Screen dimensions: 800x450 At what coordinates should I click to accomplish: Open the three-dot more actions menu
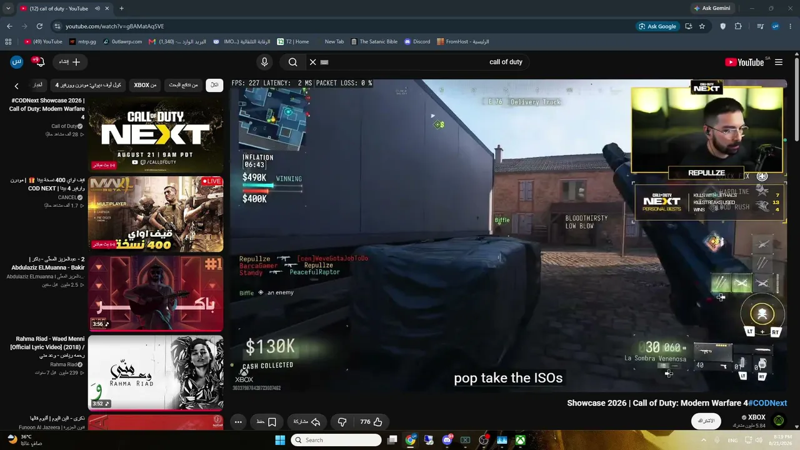click(x=238, y=422)
